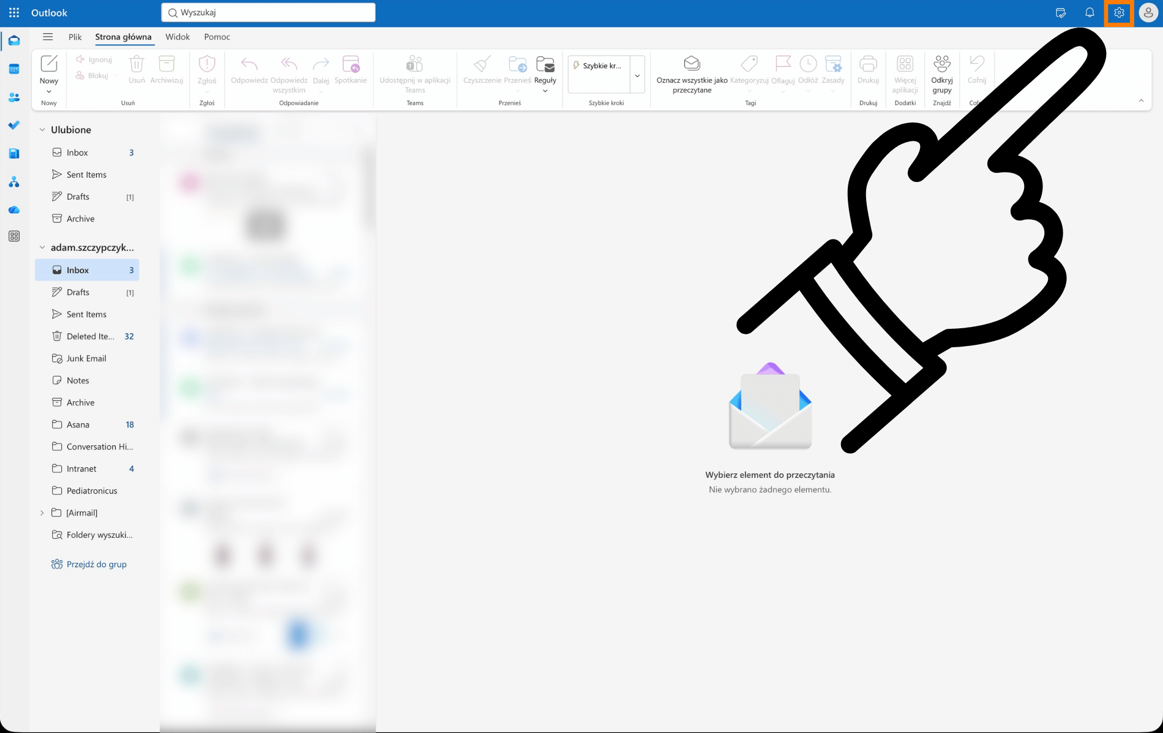Collapse the ribbon with the chevron

pyautogui.click(x=1141, y=100)
